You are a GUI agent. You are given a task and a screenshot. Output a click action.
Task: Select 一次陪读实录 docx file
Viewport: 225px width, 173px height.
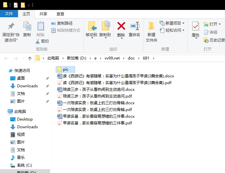coord(96,103)
